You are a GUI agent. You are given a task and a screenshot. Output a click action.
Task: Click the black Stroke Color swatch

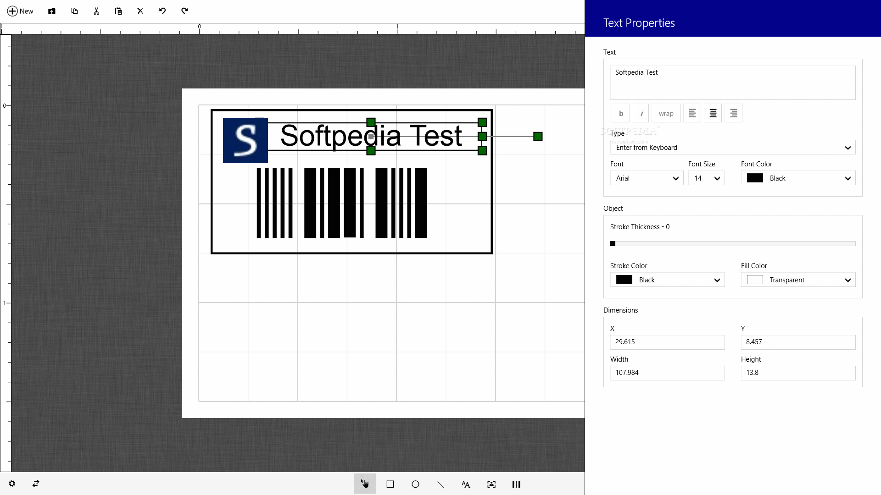pyautogui.click(x=624, y=280)
